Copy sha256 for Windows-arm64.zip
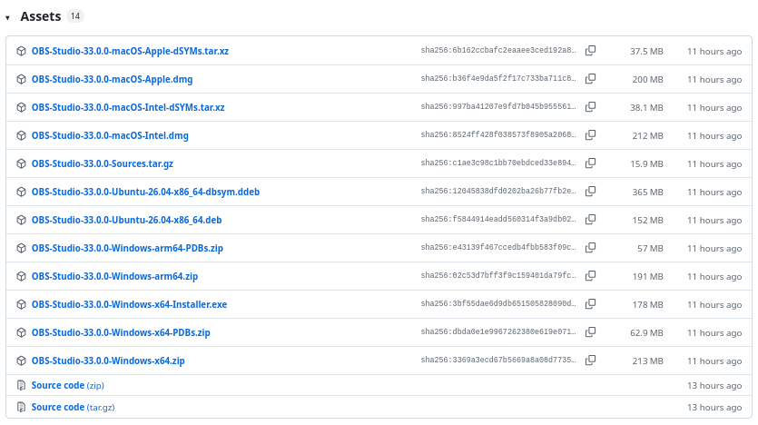Viewport: 758px width, 425px height. tap(590, 275)
